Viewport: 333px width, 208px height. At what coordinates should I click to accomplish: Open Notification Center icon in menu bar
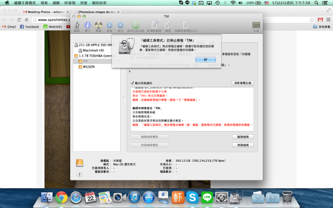[325, 3]
